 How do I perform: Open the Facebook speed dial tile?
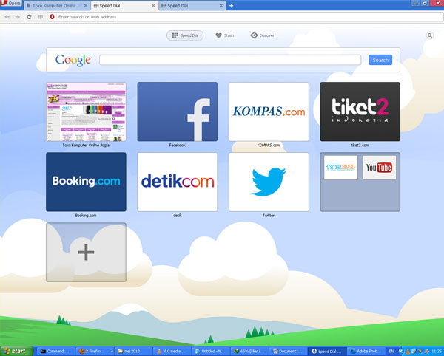tap(178, 112)
